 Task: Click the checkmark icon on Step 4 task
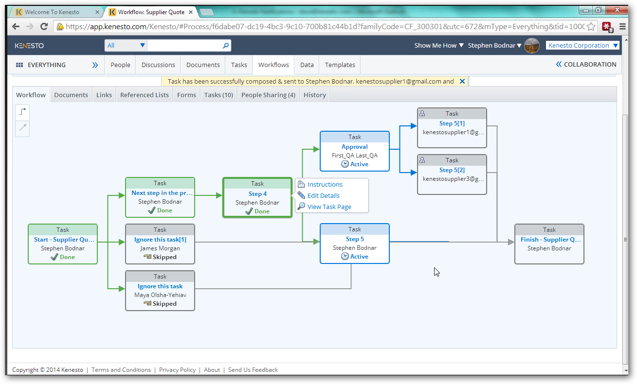click(249, 211)
